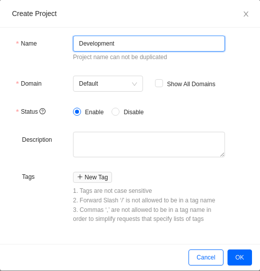
Task: Click the Create Project title text
Action: point(34,14)
